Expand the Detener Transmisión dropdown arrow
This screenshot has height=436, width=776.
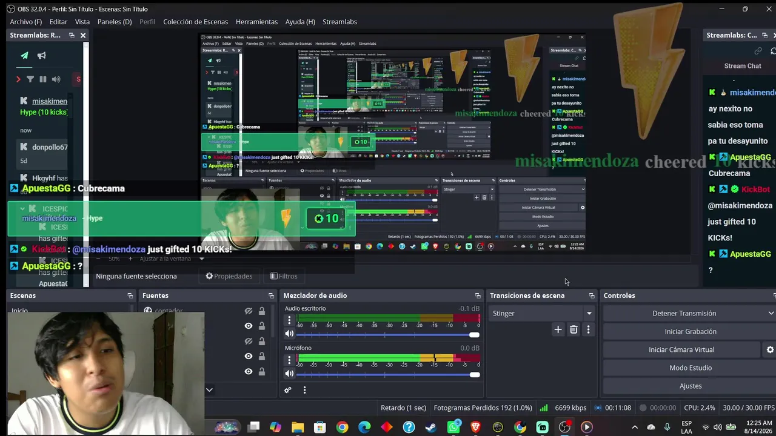click(771, 313)
